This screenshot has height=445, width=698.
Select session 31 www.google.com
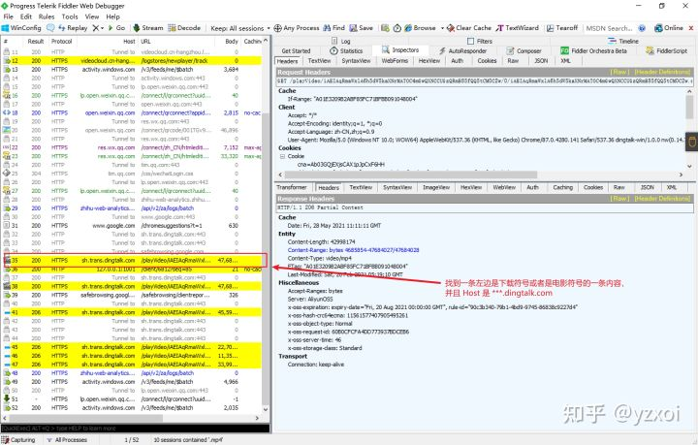pyautogui.click(x=133, y=226)
